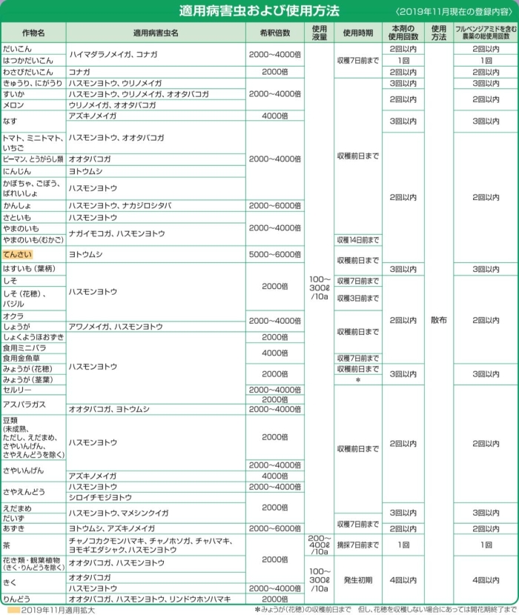Click the しょうが crop cell
The width and height of the screenshot is (519, 615).
tap(33, 327)
